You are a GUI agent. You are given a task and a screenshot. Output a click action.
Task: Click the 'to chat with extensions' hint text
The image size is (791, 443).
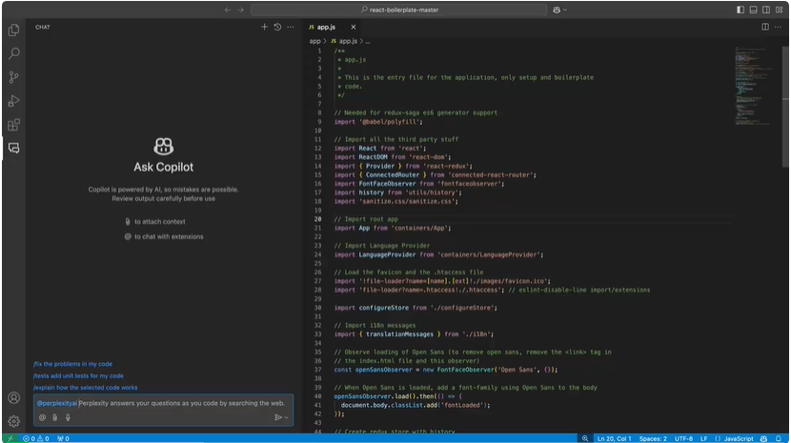coord(169,236)
